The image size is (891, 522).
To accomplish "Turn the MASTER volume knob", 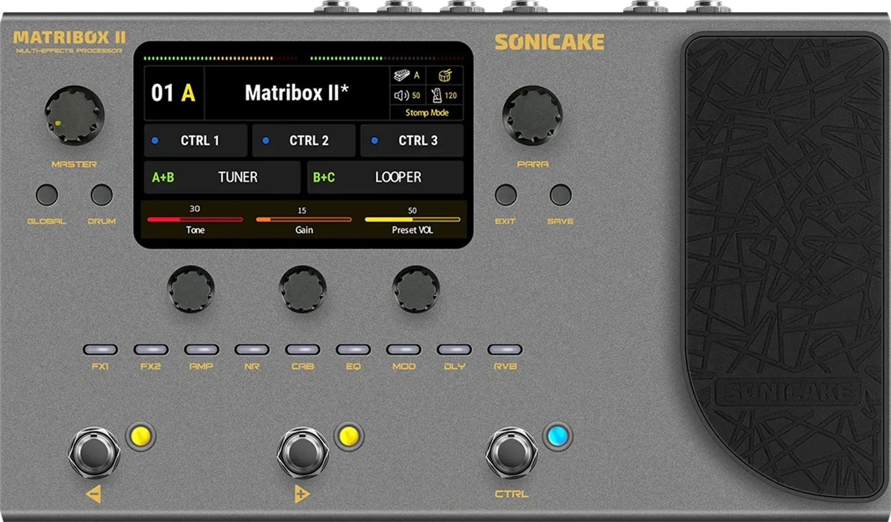I will click(74, 115).
